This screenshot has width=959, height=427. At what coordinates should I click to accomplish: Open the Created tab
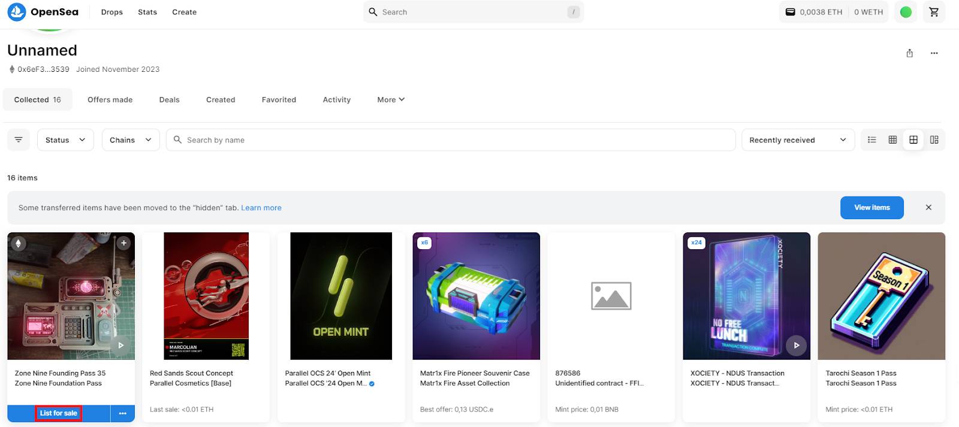tap(221, 99)
